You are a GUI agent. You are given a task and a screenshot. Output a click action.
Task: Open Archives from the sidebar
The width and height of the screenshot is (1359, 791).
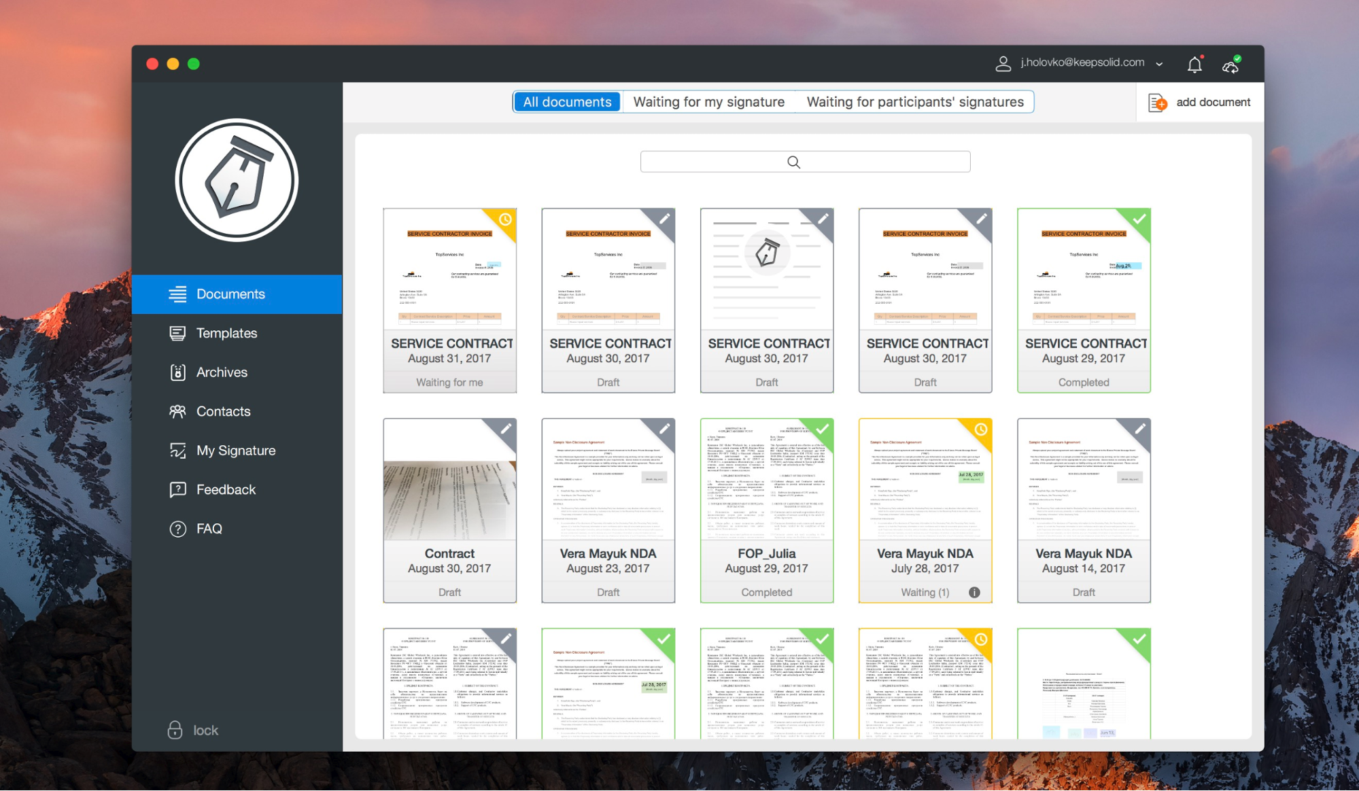tap(222, 372)
